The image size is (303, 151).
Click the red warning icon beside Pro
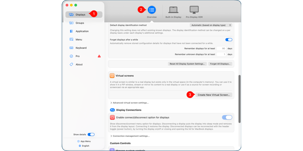point(99,56)
